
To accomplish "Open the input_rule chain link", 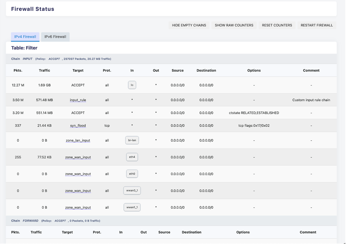I will click(78, 100).
